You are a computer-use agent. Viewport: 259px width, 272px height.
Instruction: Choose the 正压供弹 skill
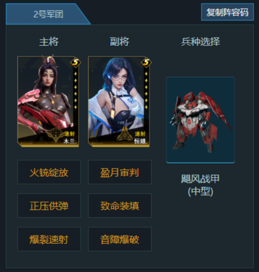click(x=49, y=206)
